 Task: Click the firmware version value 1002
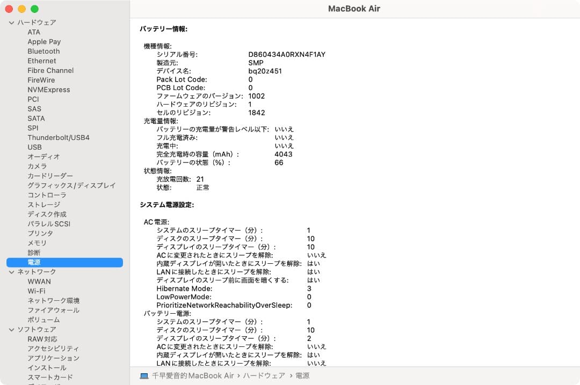[256, 96]
